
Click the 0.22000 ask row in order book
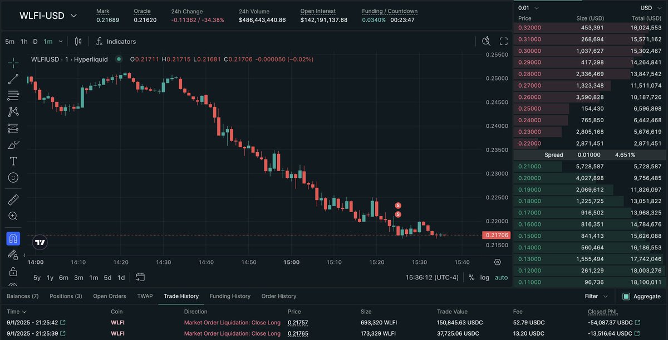590,143
